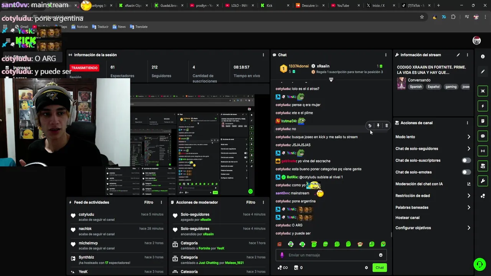Viewport: 491px width, 276px height.
Task: Toggle the wrench icon in right sidebar
Action: pyautogui.click(x=483, y=181)
